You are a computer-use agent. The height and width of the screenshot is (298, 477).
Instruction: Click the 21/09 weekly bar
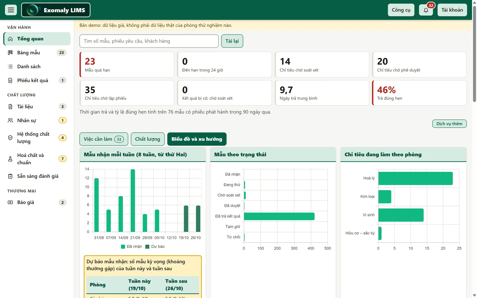133,201
